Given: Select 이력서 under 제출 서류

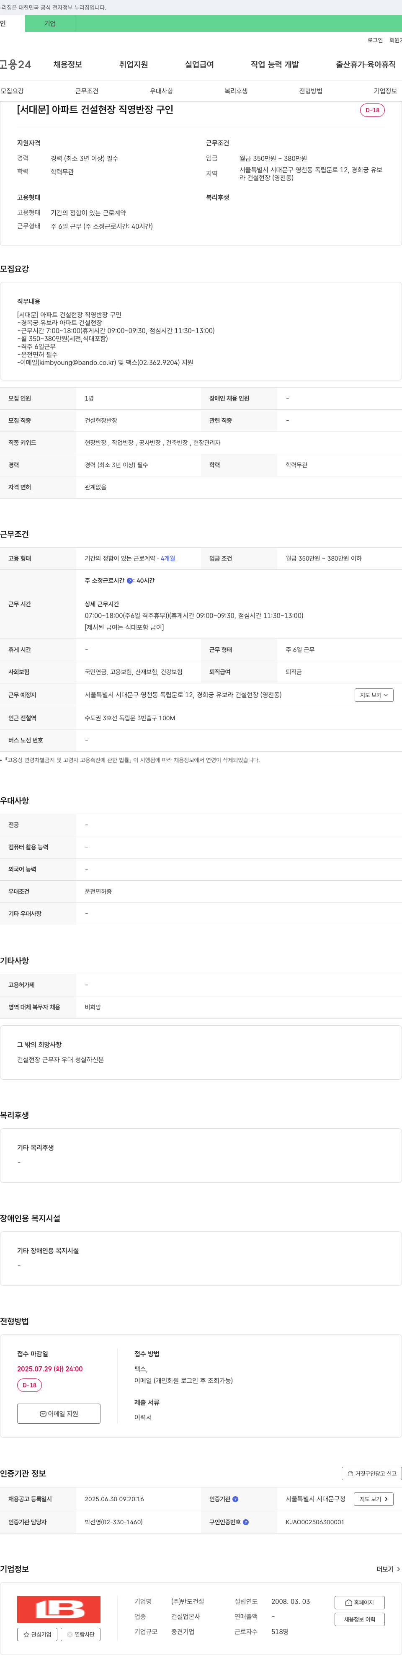Looking at the screenshot, I should (142, 1417).
